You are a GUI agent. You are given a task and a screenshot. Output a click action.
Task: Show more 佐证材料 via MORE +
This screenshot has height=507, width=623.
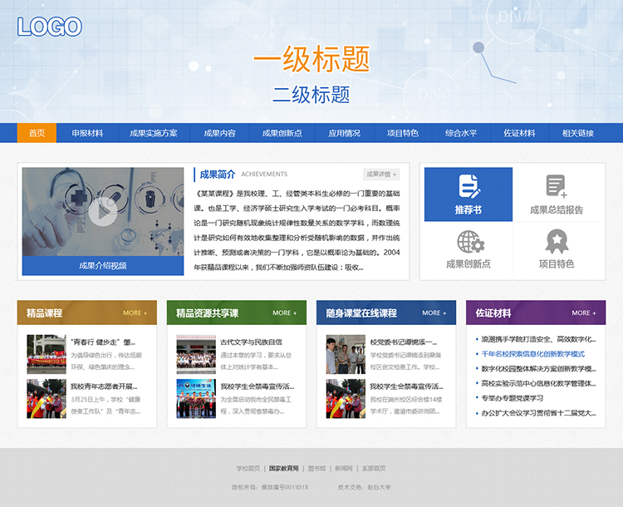[583, 313]
